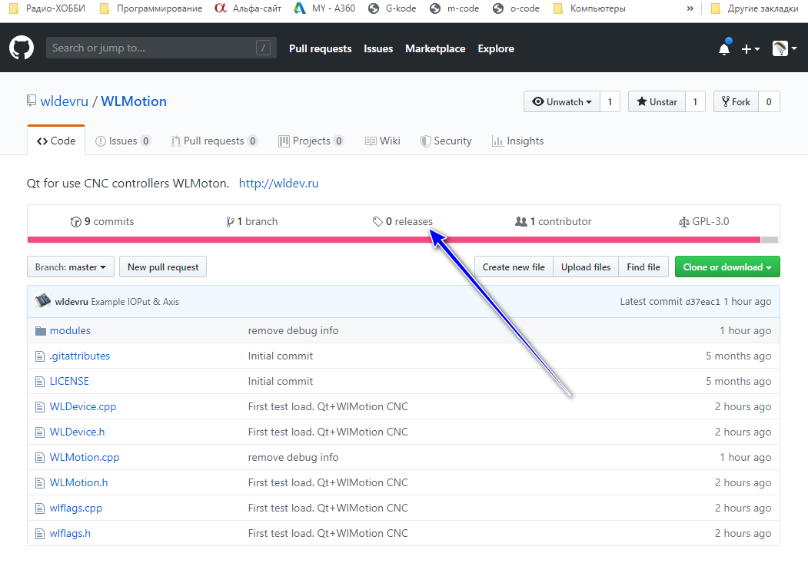The image size is (808, 563).
Task: Go to Marketplace
Action: pos(435,48)
